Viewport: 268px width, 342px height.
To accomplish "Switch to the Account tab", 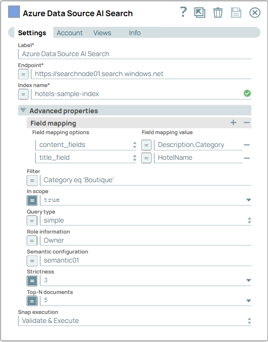I will [x=70, y=33].
